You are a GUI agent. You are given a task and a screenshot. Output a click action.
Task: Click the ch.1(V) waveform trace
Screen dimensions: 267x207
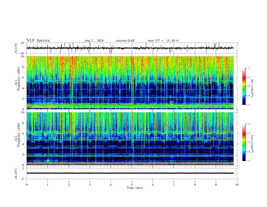tap(130, 48)
